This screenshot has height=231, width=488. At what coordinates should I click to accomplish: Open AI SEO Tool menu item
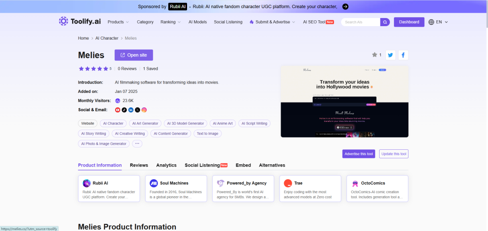pos(319,22)
